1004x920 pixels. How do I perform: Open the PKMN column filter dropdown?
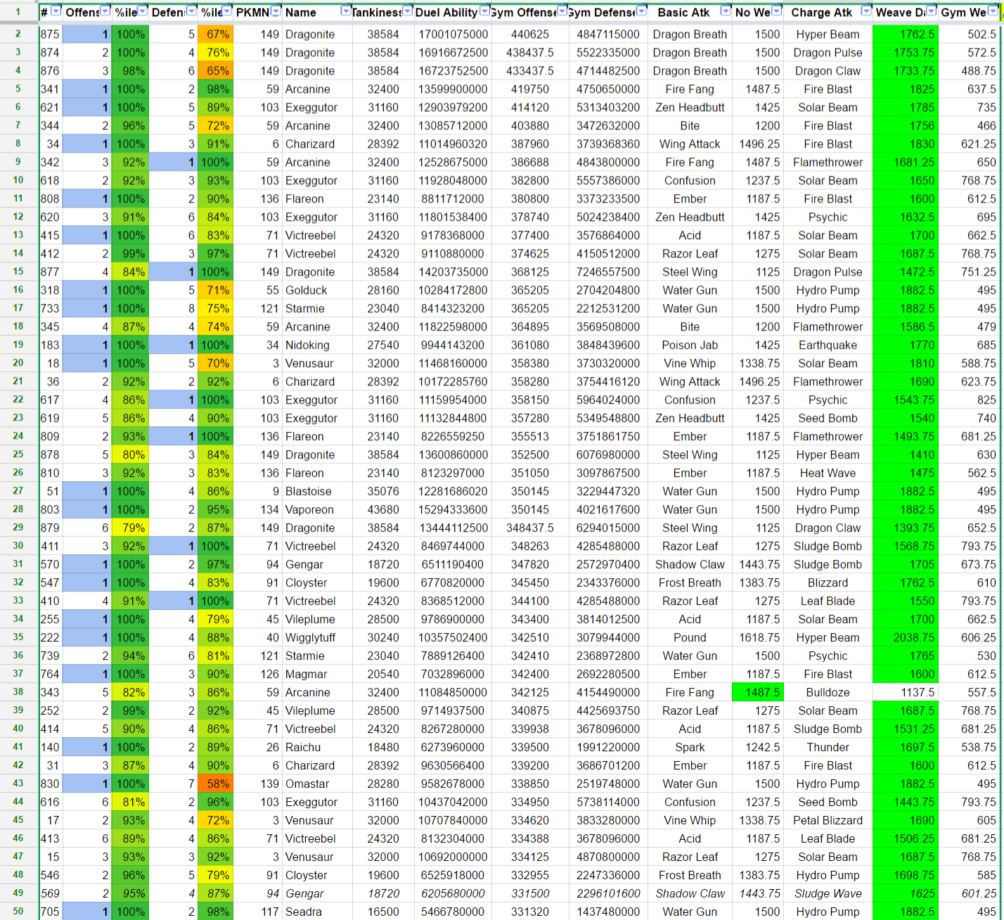pyautogui.click(x=276, y=11)
